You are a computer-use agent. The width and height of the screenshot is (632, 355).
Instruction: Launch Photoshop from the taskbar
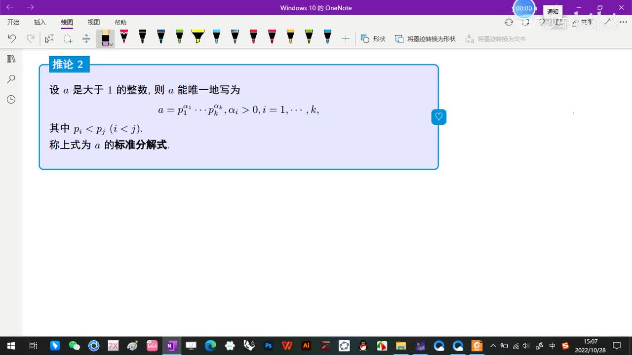[x=269, y=346]
